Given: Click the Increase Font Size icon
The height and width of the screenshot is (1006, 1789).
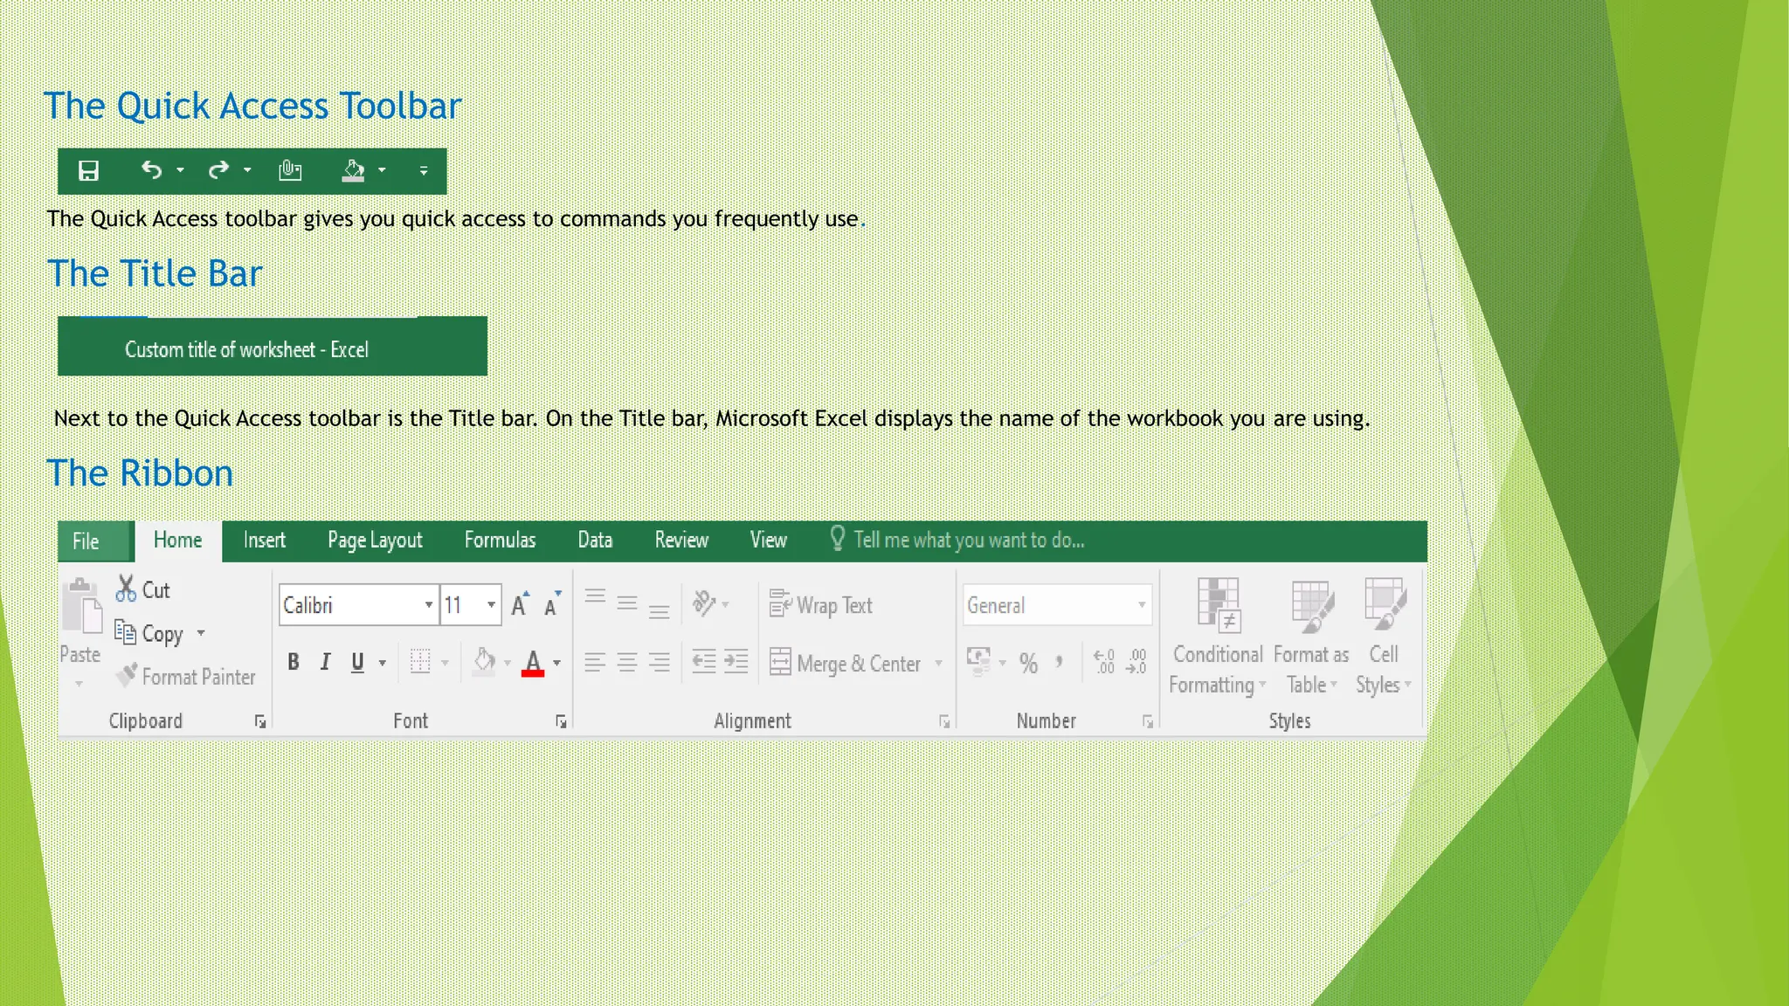Looking at the screenshot, I should click(x=521, y=604).
